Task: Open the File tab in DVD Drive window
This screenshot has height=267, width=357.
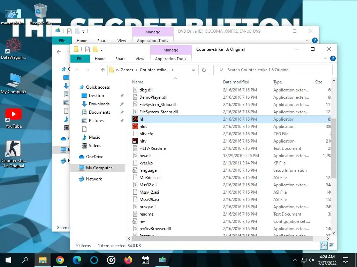Action: point(62,40)
